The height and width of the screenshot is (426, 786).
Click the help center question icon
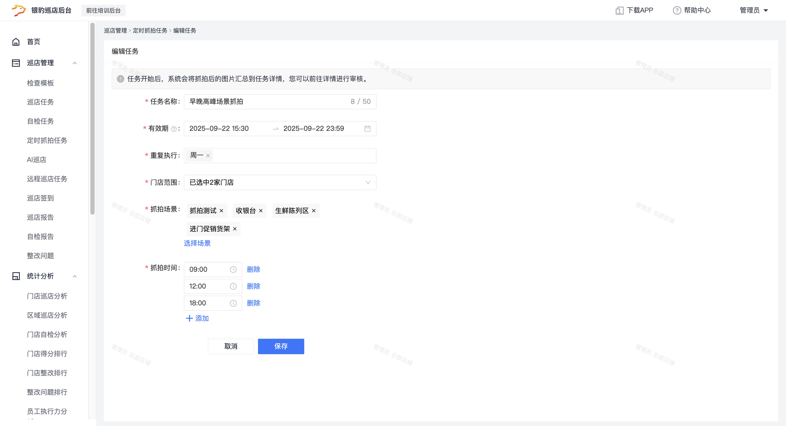(x=677, y=10)
